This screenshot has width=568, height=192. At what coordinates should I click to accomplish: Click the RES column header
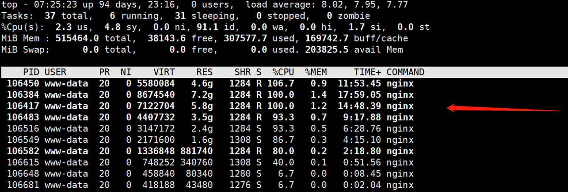204,72
